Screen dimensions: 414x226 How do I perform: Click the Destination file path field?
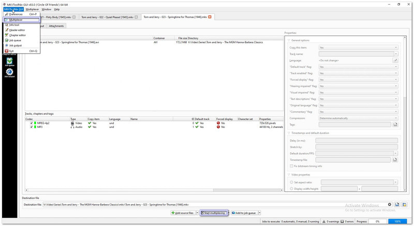tap(216, 204)
